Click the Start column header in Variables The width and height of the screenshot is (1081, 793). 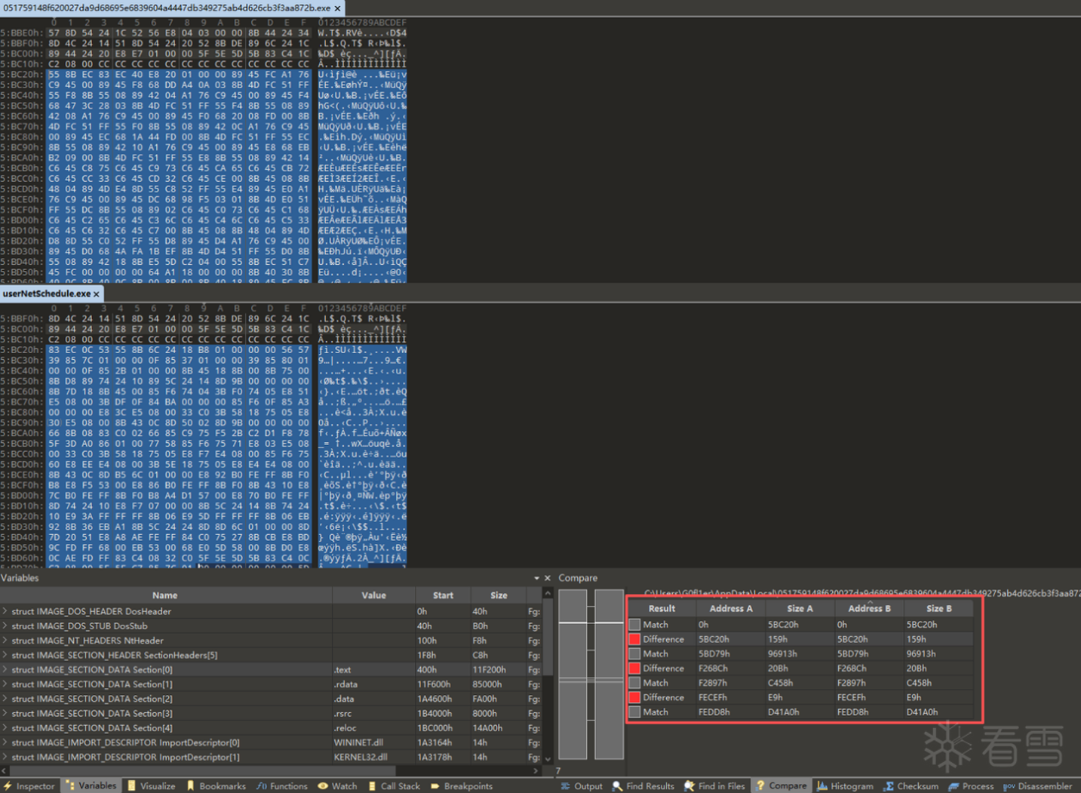click(443, 595)
